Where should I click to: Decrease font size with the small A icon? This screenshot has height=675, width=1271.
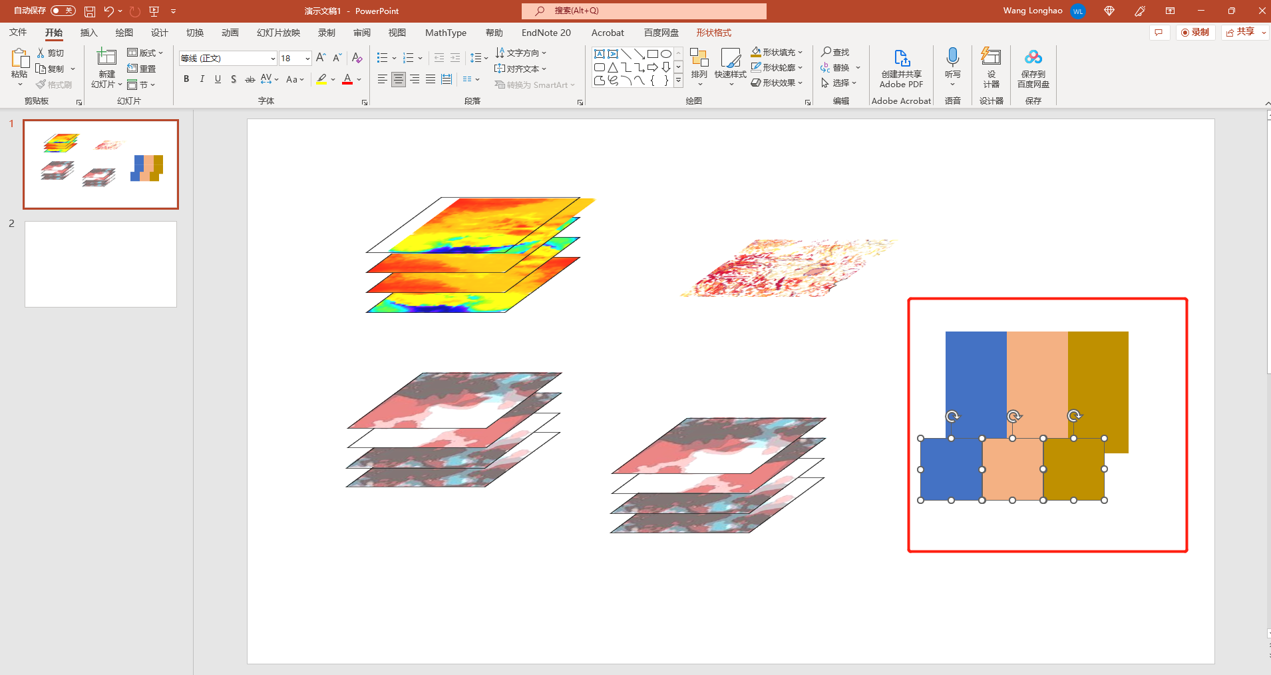(x=337, y=58)
